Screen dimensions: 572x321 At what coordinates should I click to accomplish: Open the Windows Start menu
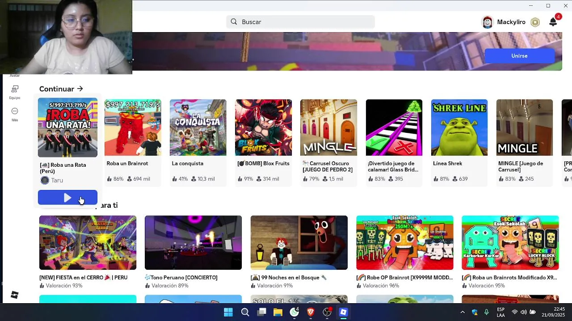point(228,312)
